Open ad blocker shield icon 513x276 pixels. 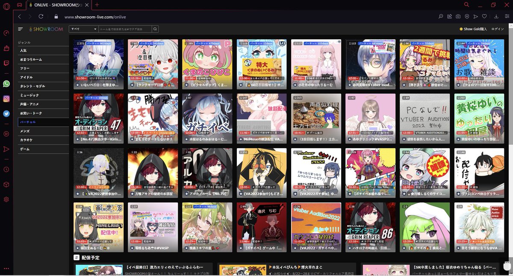pos(467,16)
